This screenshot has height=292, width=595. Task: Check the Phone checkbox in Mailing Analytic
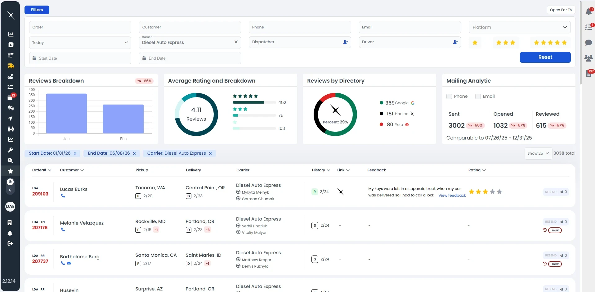[x=449, y=96]
